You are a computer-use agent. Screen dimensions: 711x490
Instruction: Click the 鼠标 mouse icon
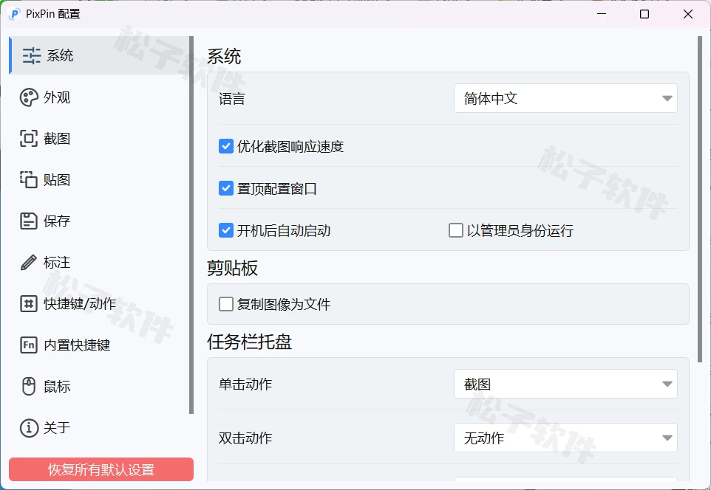pyautogui.click(x=29, y=386)
